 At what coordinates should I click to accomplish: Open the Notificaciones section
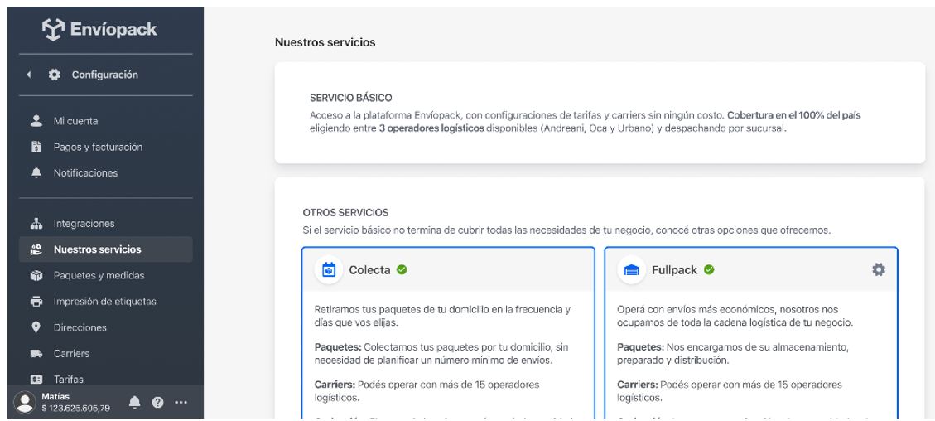pyautogui.click(x=105, y=173)
